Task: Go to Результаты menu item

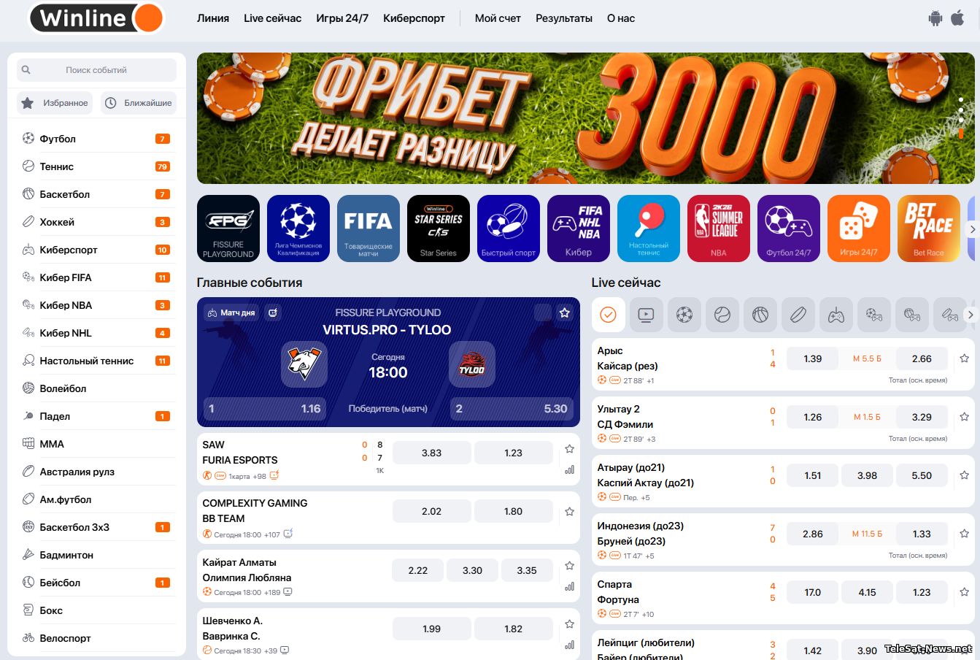Action: [x=564, y=18]
